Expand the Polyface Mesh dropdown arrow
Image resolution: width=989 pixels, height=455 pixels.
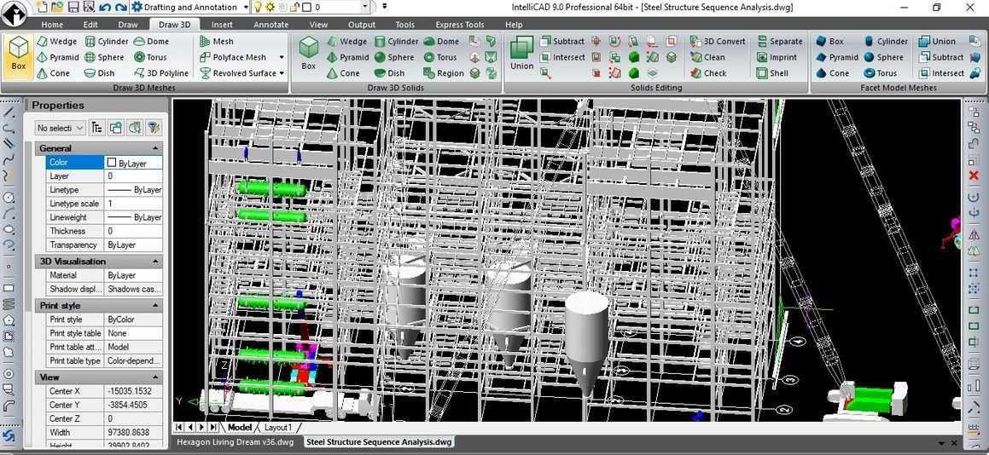(x=282, y=57)
